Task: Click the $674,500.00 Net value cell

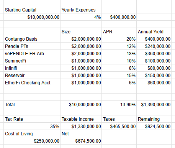Action: tap(81, 141)
